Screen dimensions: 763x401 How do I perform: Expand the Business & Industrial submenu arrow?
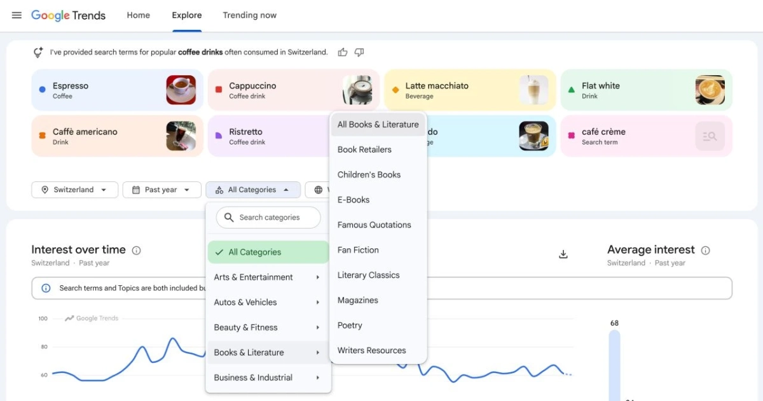tap(317, 377)
